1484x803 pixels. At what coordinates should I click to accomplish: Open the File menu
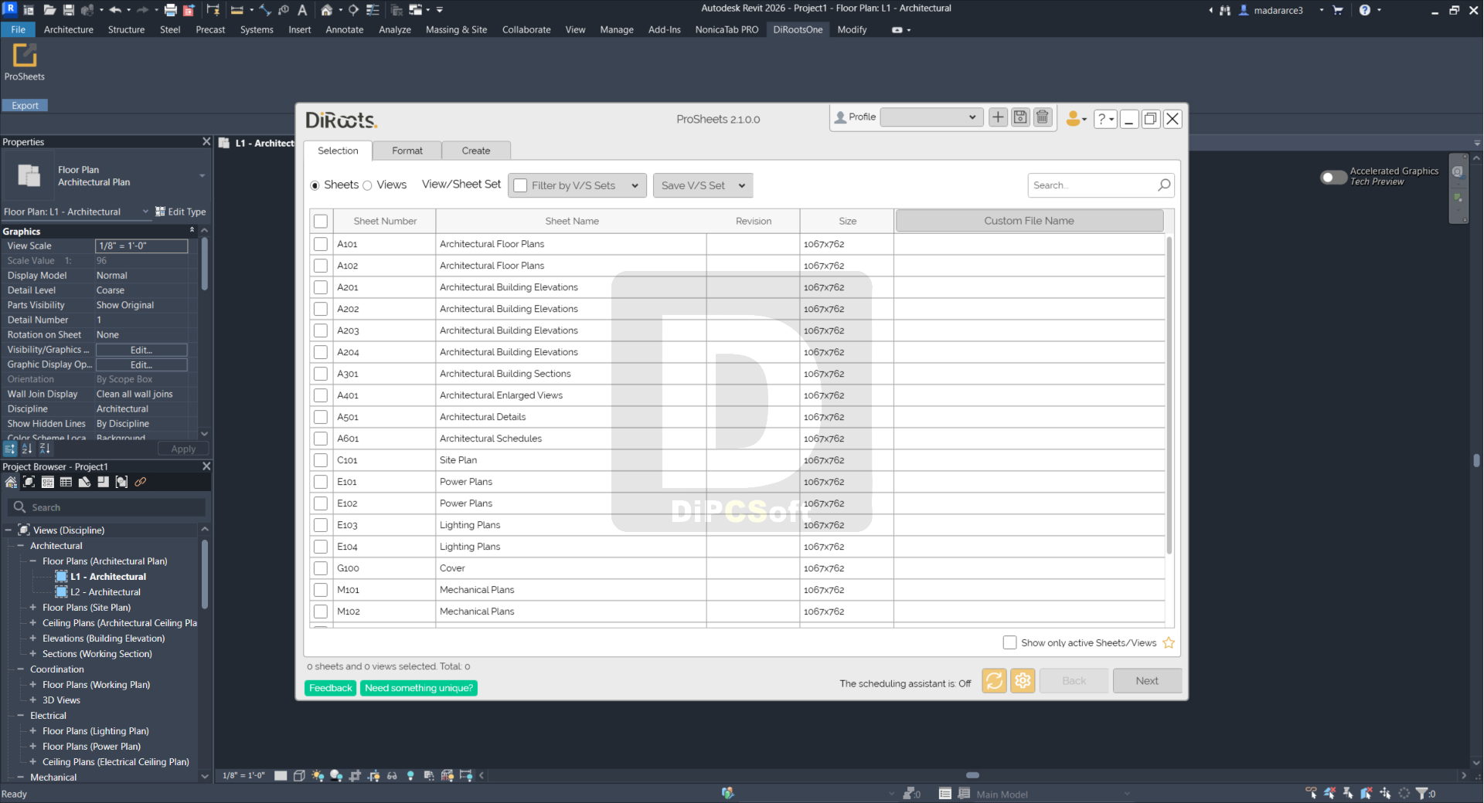19,29
